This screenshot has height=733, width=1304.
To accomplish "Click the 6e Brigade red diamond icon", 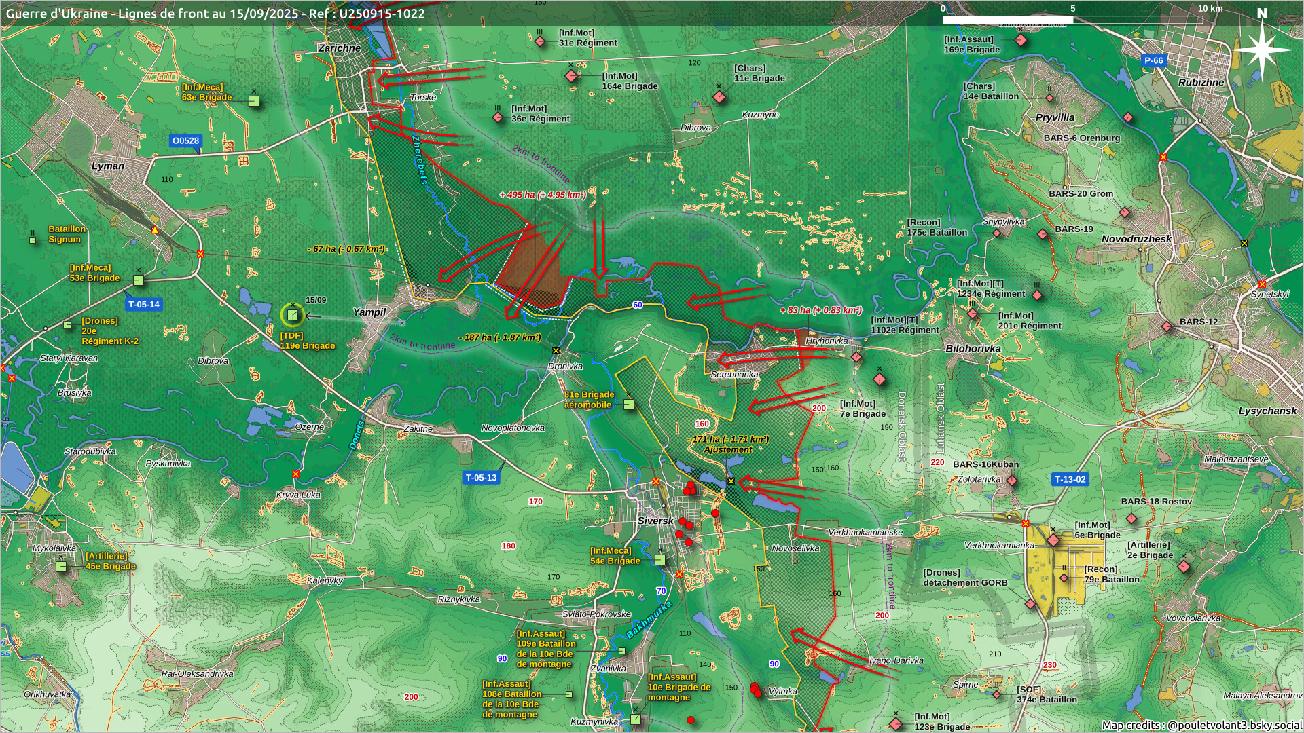I will click(x=1053, y=540).
